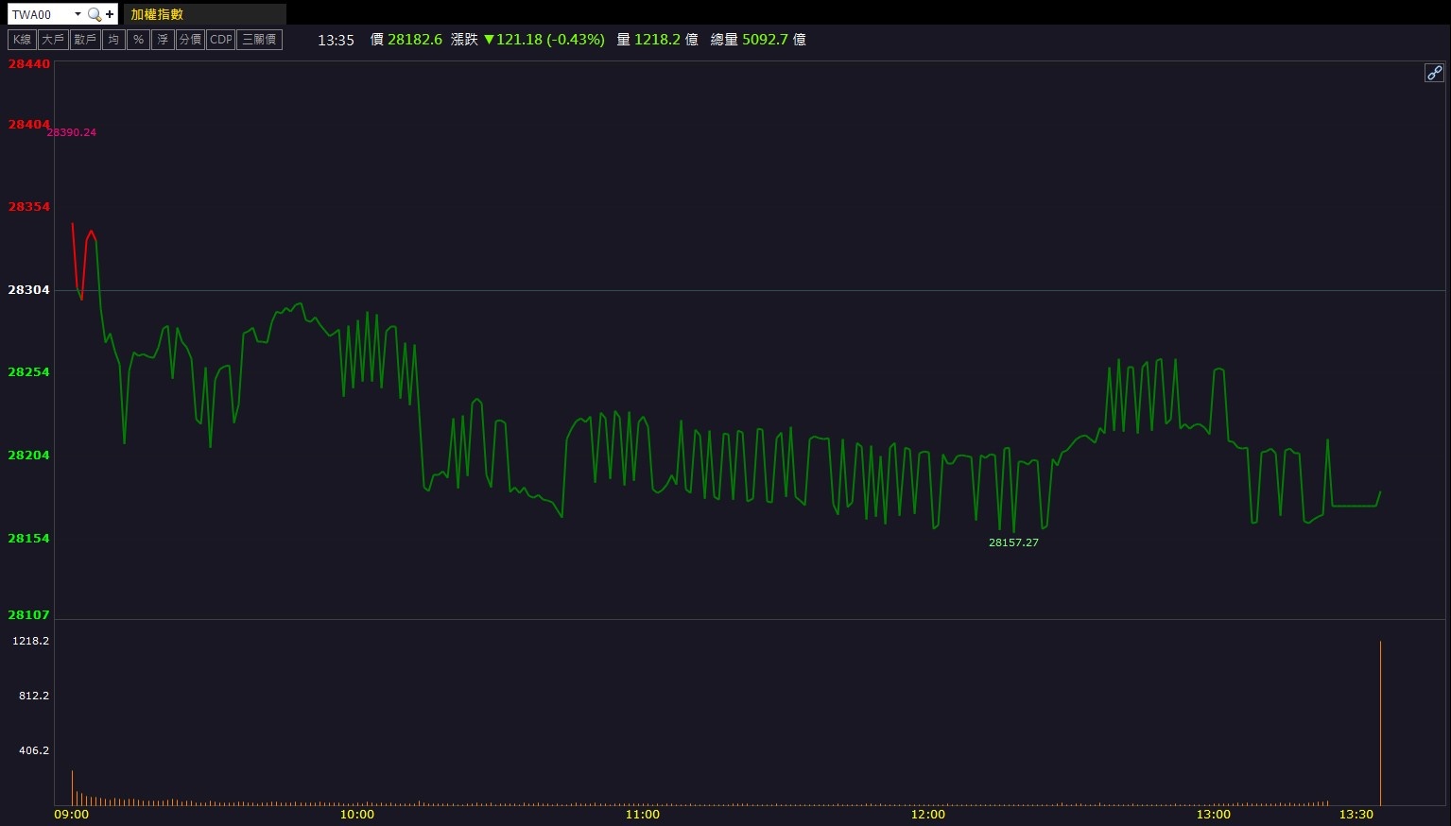Screen dimensions: 1451x826
Task: Click the 三關價 three-level price button
Action: tap(259, 40)
